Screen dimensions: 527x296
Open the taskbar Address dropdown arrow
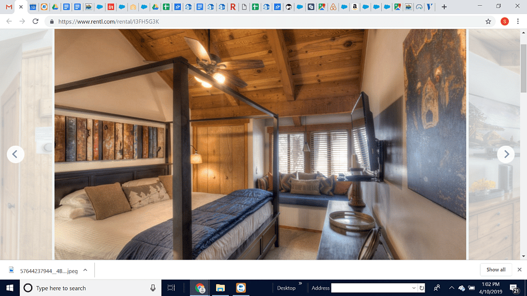click(414, 288)
